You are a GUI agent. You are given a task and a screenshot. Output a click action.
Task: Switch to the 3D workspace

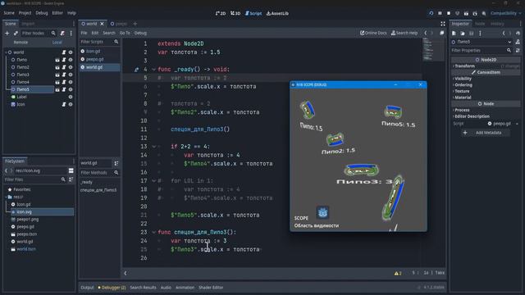click(x=235, y=13)
